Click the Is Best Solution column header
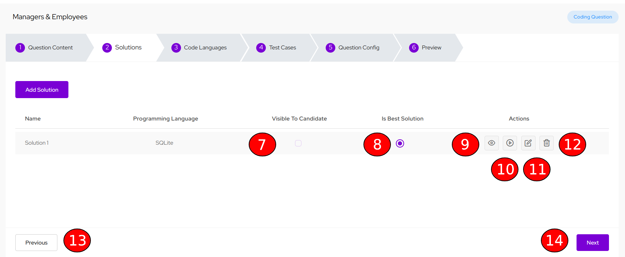This screenshot has height=257, width=625. pyautogui.click(x=403, y=119)
